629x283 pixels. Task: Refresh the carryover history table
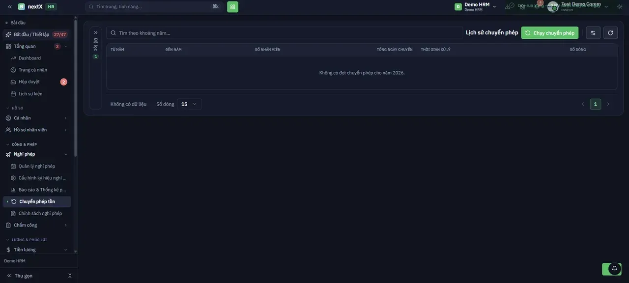tap(610, 33)
